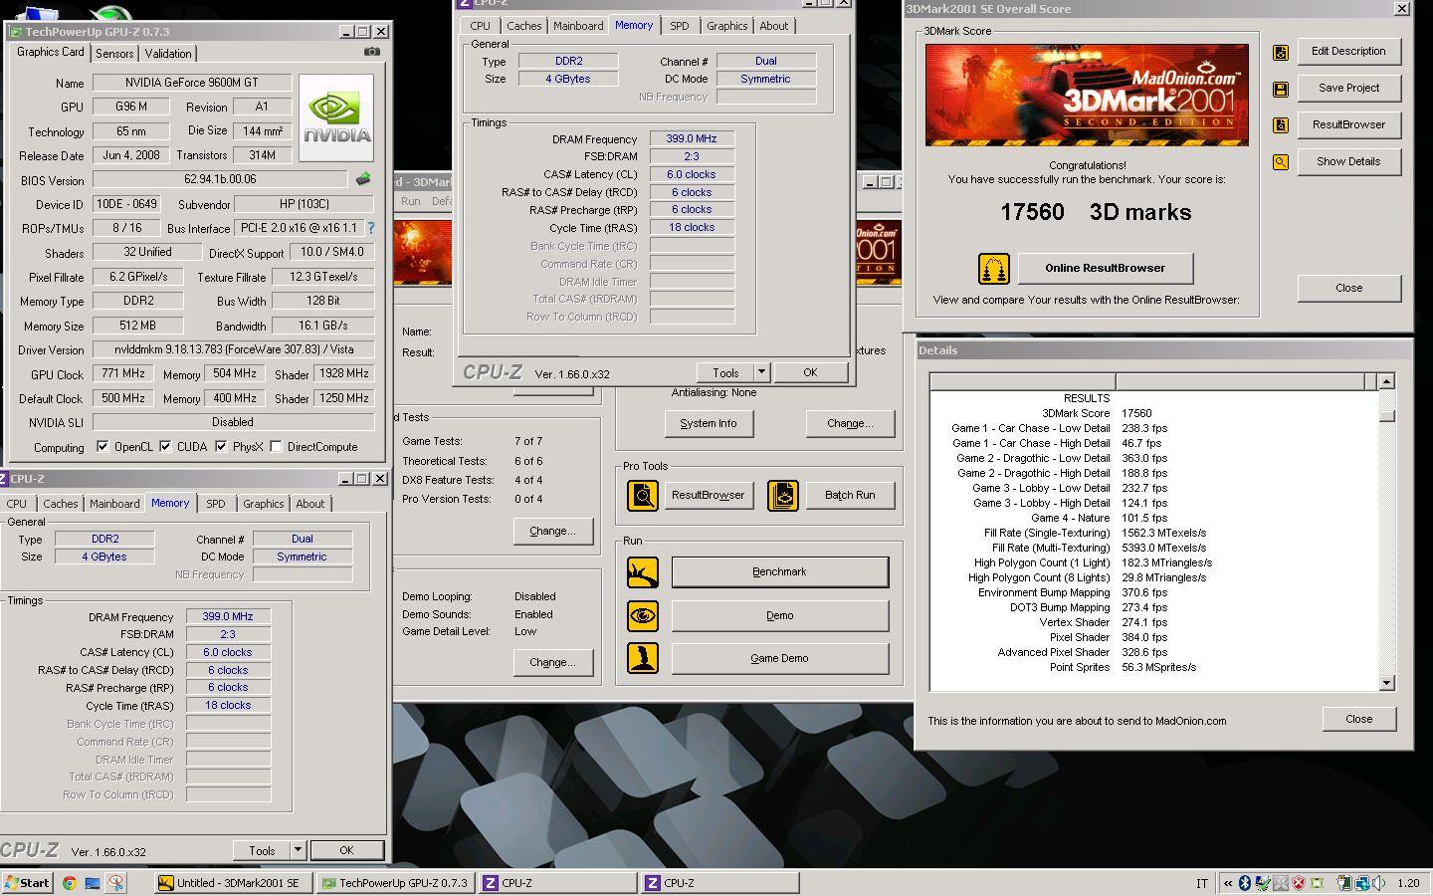Click the Pro Tools ResultBrowser magnifier icon

[643, 496]
